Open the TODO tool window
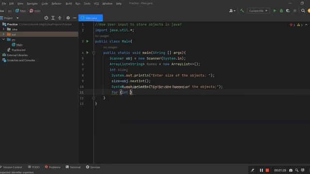The height and width of the screenshot is (174, 310). click(33, 167)
